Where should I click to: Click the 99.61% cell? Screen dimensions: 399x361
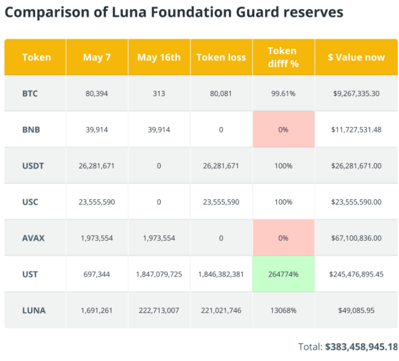[x=283, y=93]
